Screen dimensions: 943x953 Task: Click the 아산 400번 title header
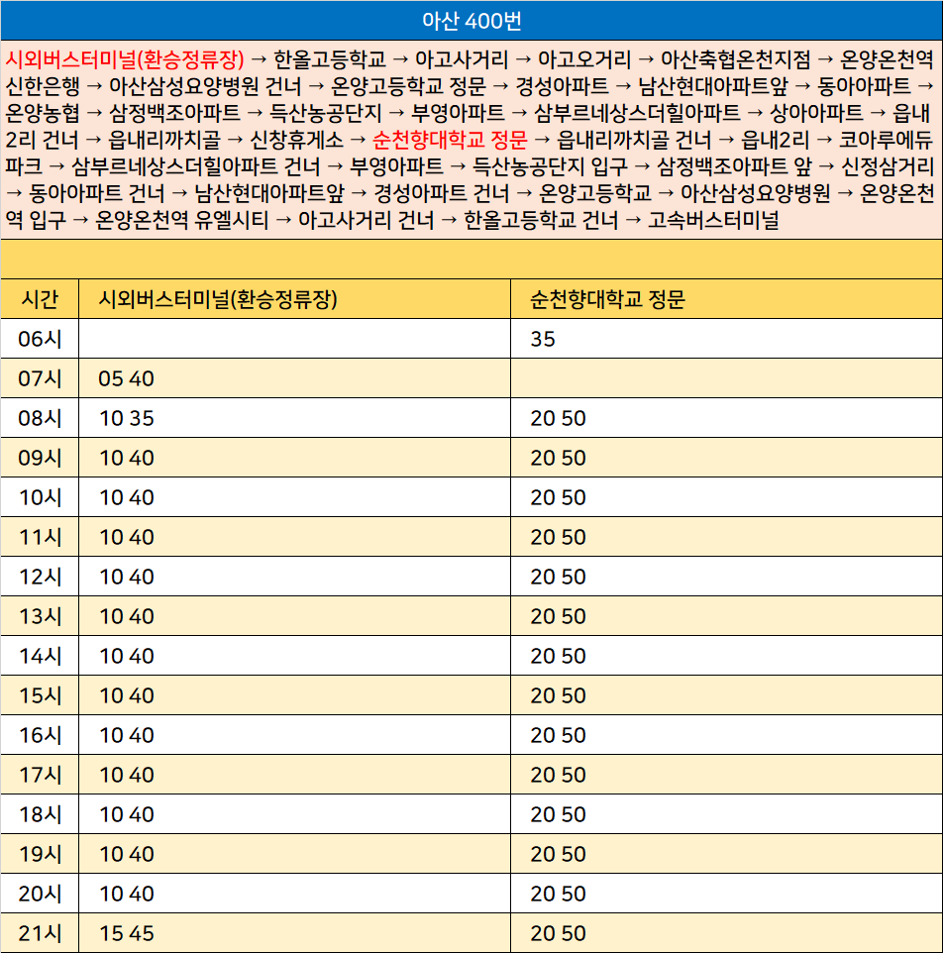(471, 21)
